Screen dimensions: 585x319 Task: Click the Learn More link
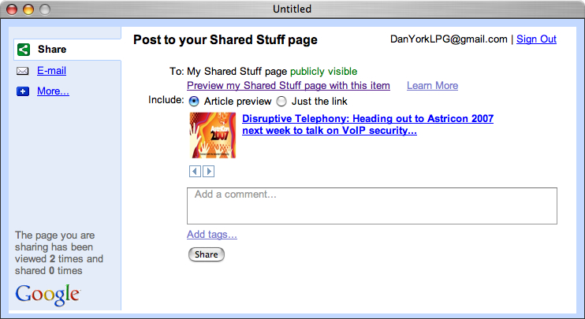tap(432, 86)
